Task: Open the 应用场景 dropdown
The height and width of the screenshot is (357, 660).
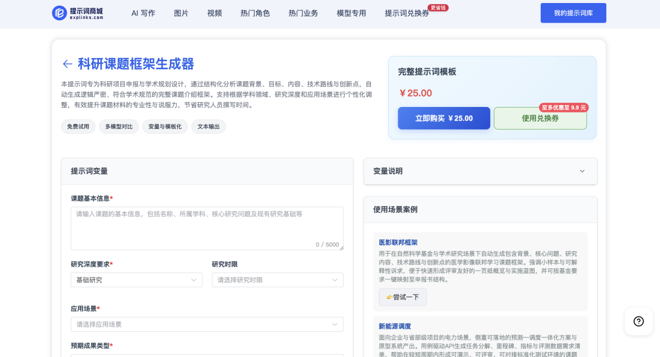Action: (207, 324)
